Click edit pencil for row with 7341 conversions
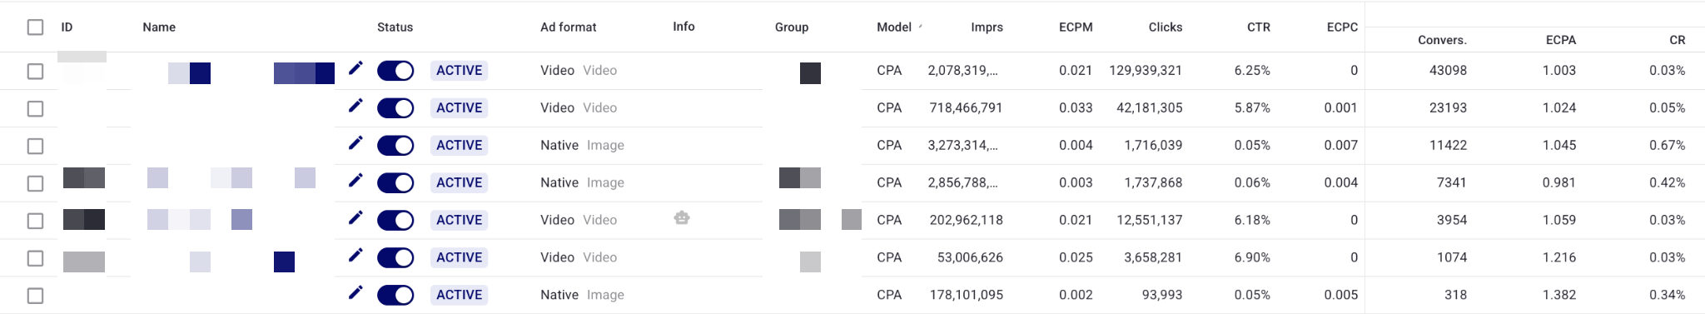The width and height of the screenshot is (1705, 314). [x=355, y=181]
